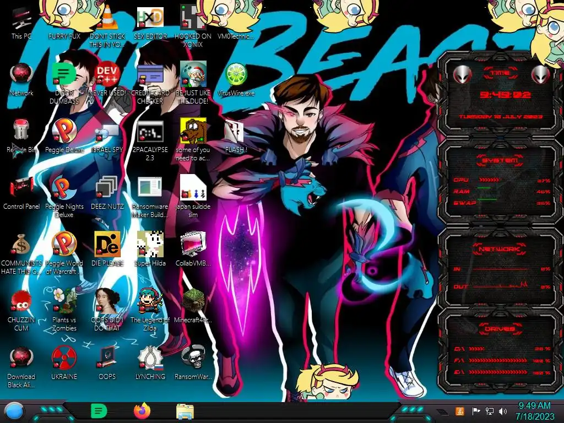564x423 pixels.
Task: Click the TUESDAY 18 JULY 2023 date text
Action: tap(500, 117)
